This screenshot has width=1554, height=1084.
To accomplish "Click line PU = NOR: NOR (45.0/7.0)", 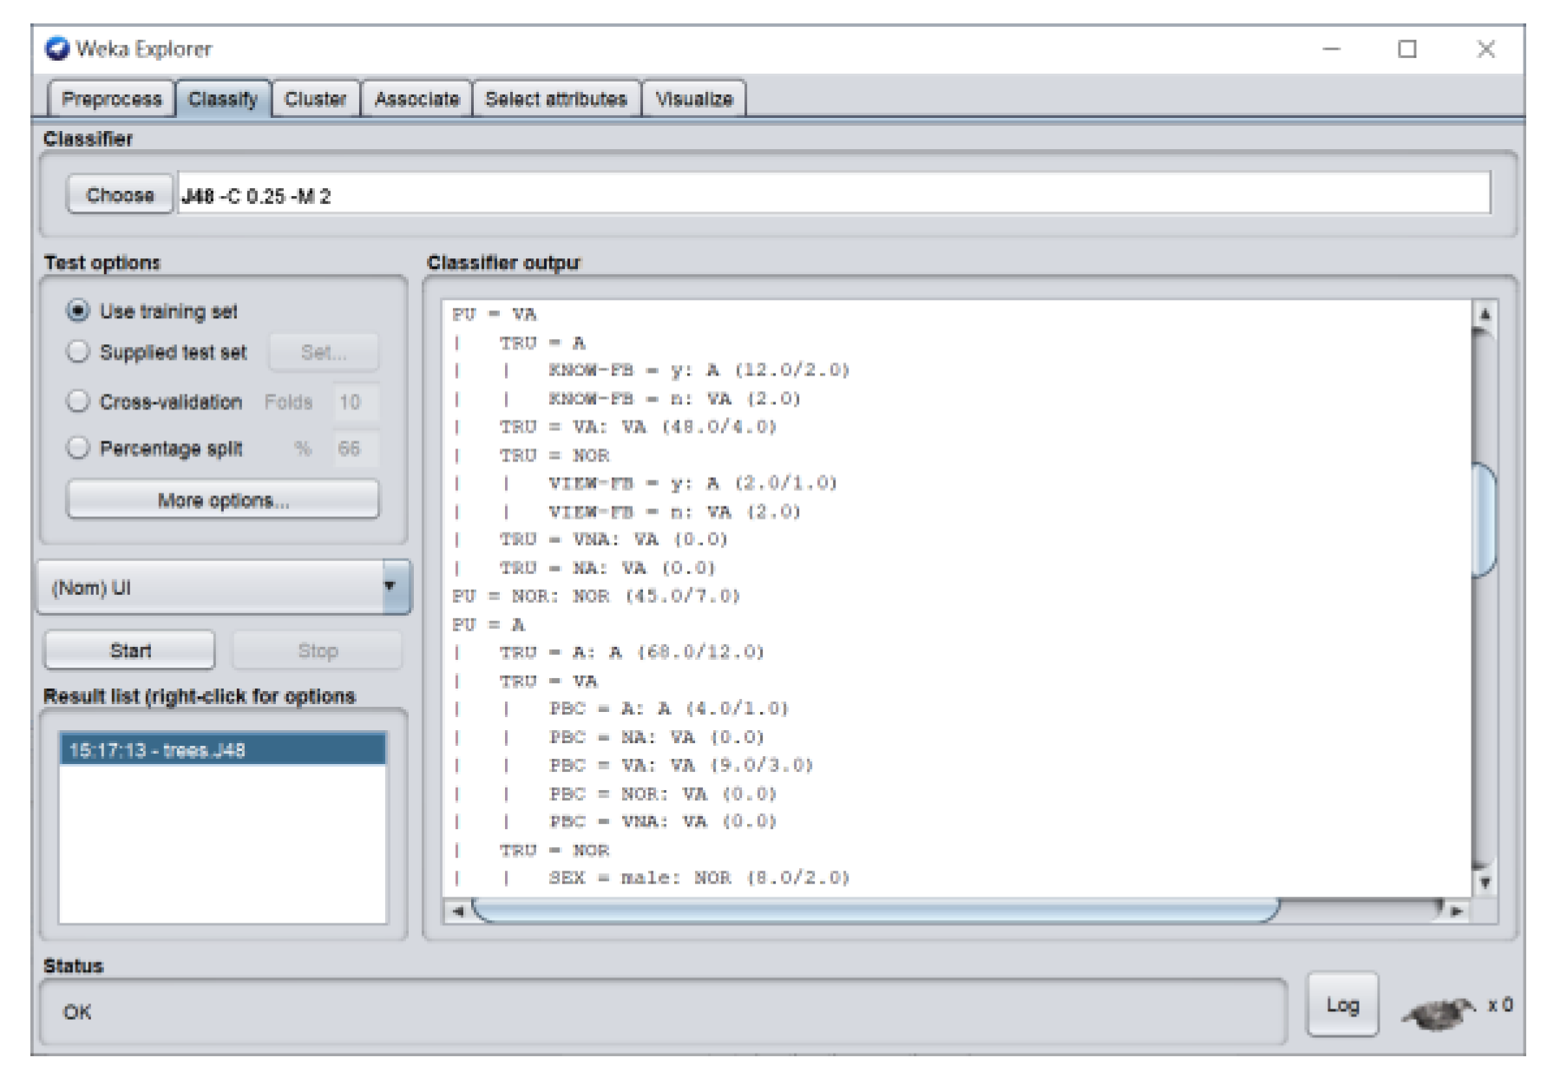I will (x=595, y=596).
